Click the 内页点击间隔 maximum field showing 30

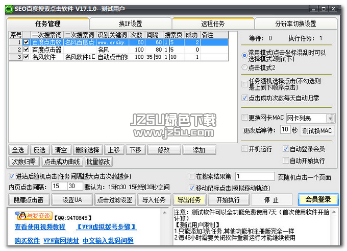[75, 186]
